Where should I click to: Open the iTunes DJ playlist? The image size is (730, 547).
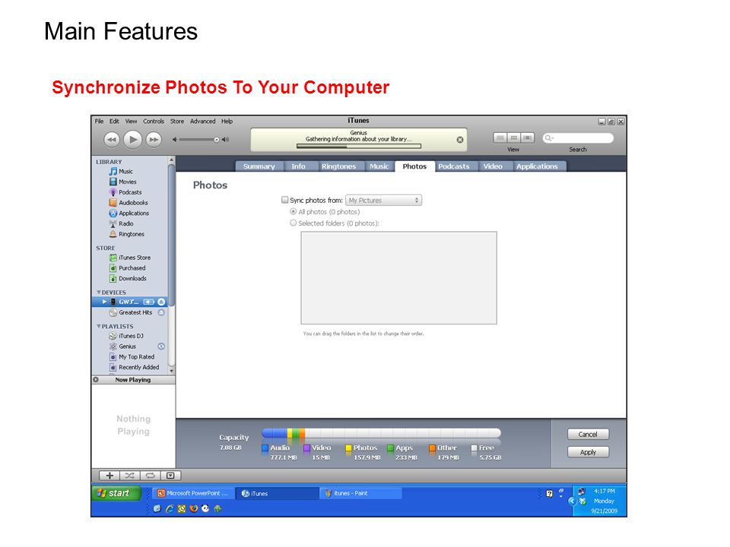click(131, 336)
